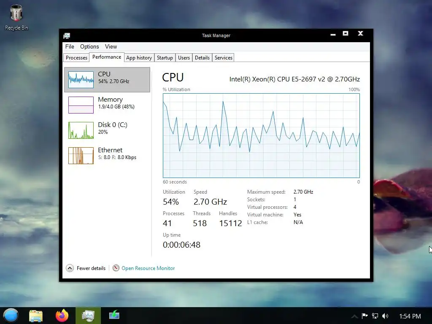Click the Task Manager taskbar button

pyautogui.click(x=88, y=316)
